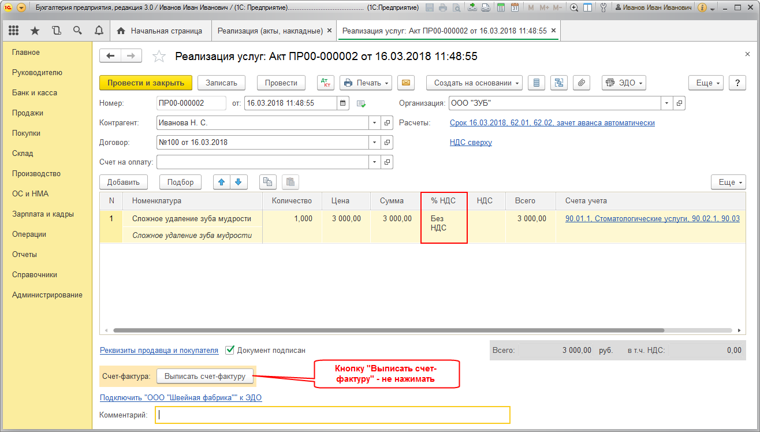The image size is (760, 432).
Task: Open the info icon in title bar
Action: pos(702,8)
